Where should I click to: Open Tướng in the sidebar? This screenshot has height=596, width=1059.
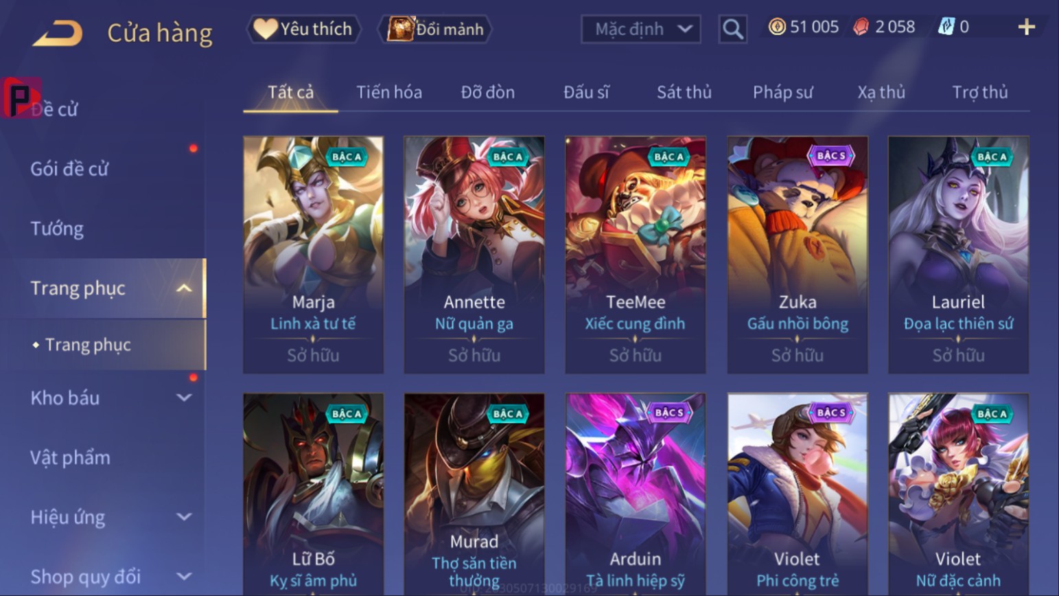[57, 229]
